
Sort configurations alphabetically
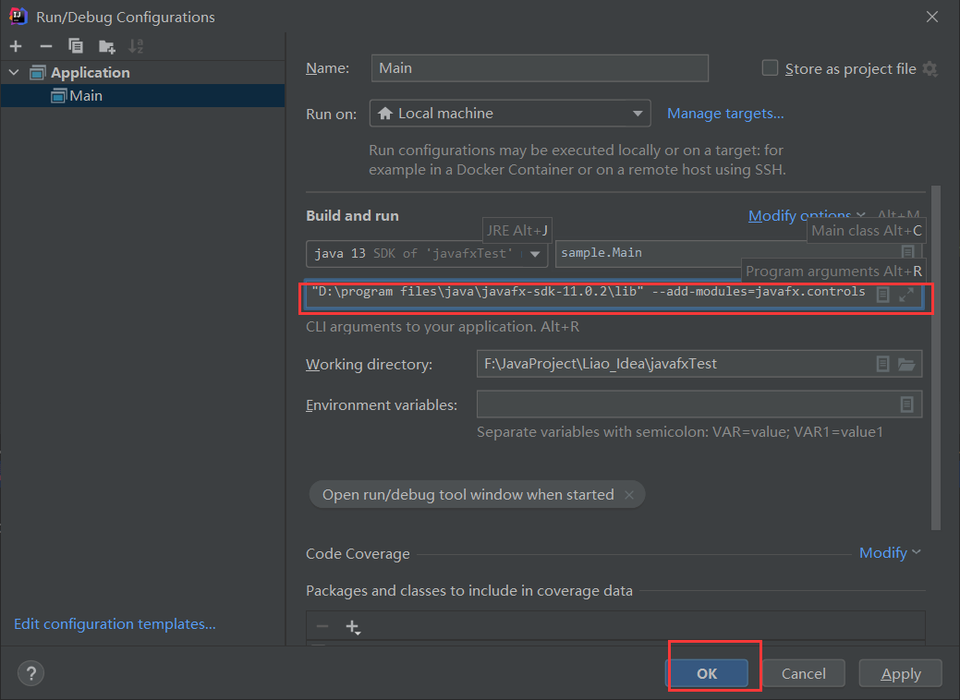pos(136,46)
